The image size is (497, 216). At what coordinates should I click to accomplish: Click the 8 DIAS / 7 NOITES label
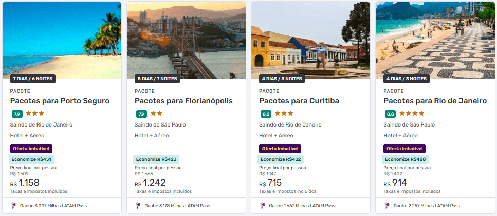coord(158,79)
